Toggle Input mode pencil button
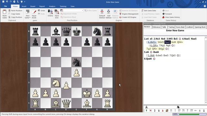 pos(34,14)
